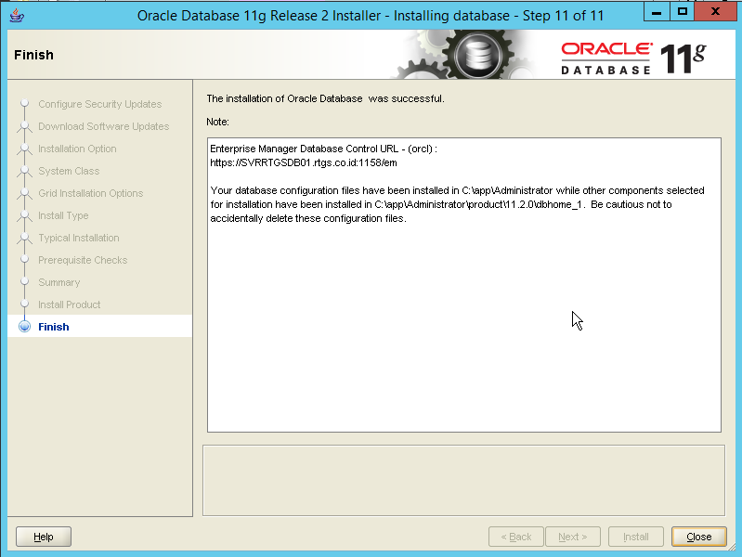The image size is (742, 557).
Task: Click the greyed-out Back button
Action: pyautogui.click(x=515, y=537)
